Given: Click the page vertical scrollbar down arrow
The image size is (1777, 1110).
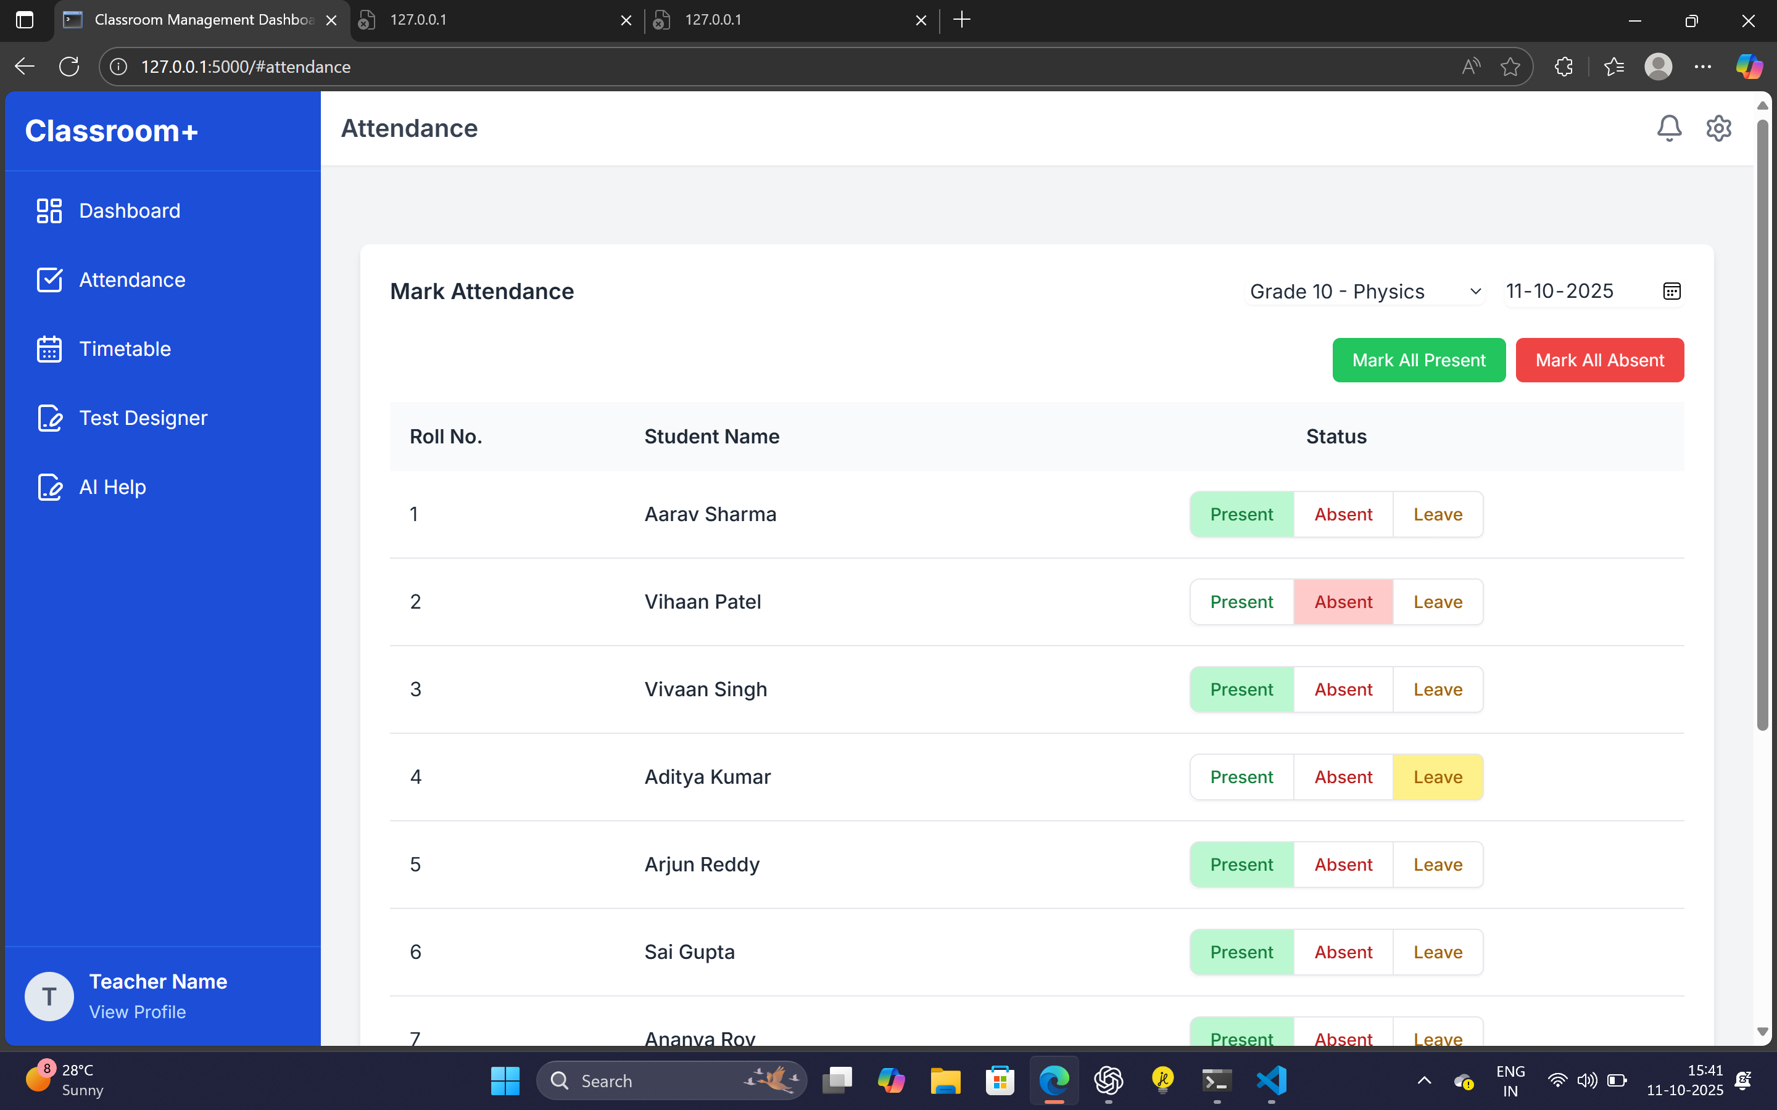Looking at the screenshot, I should (x=1762, y=1032).
